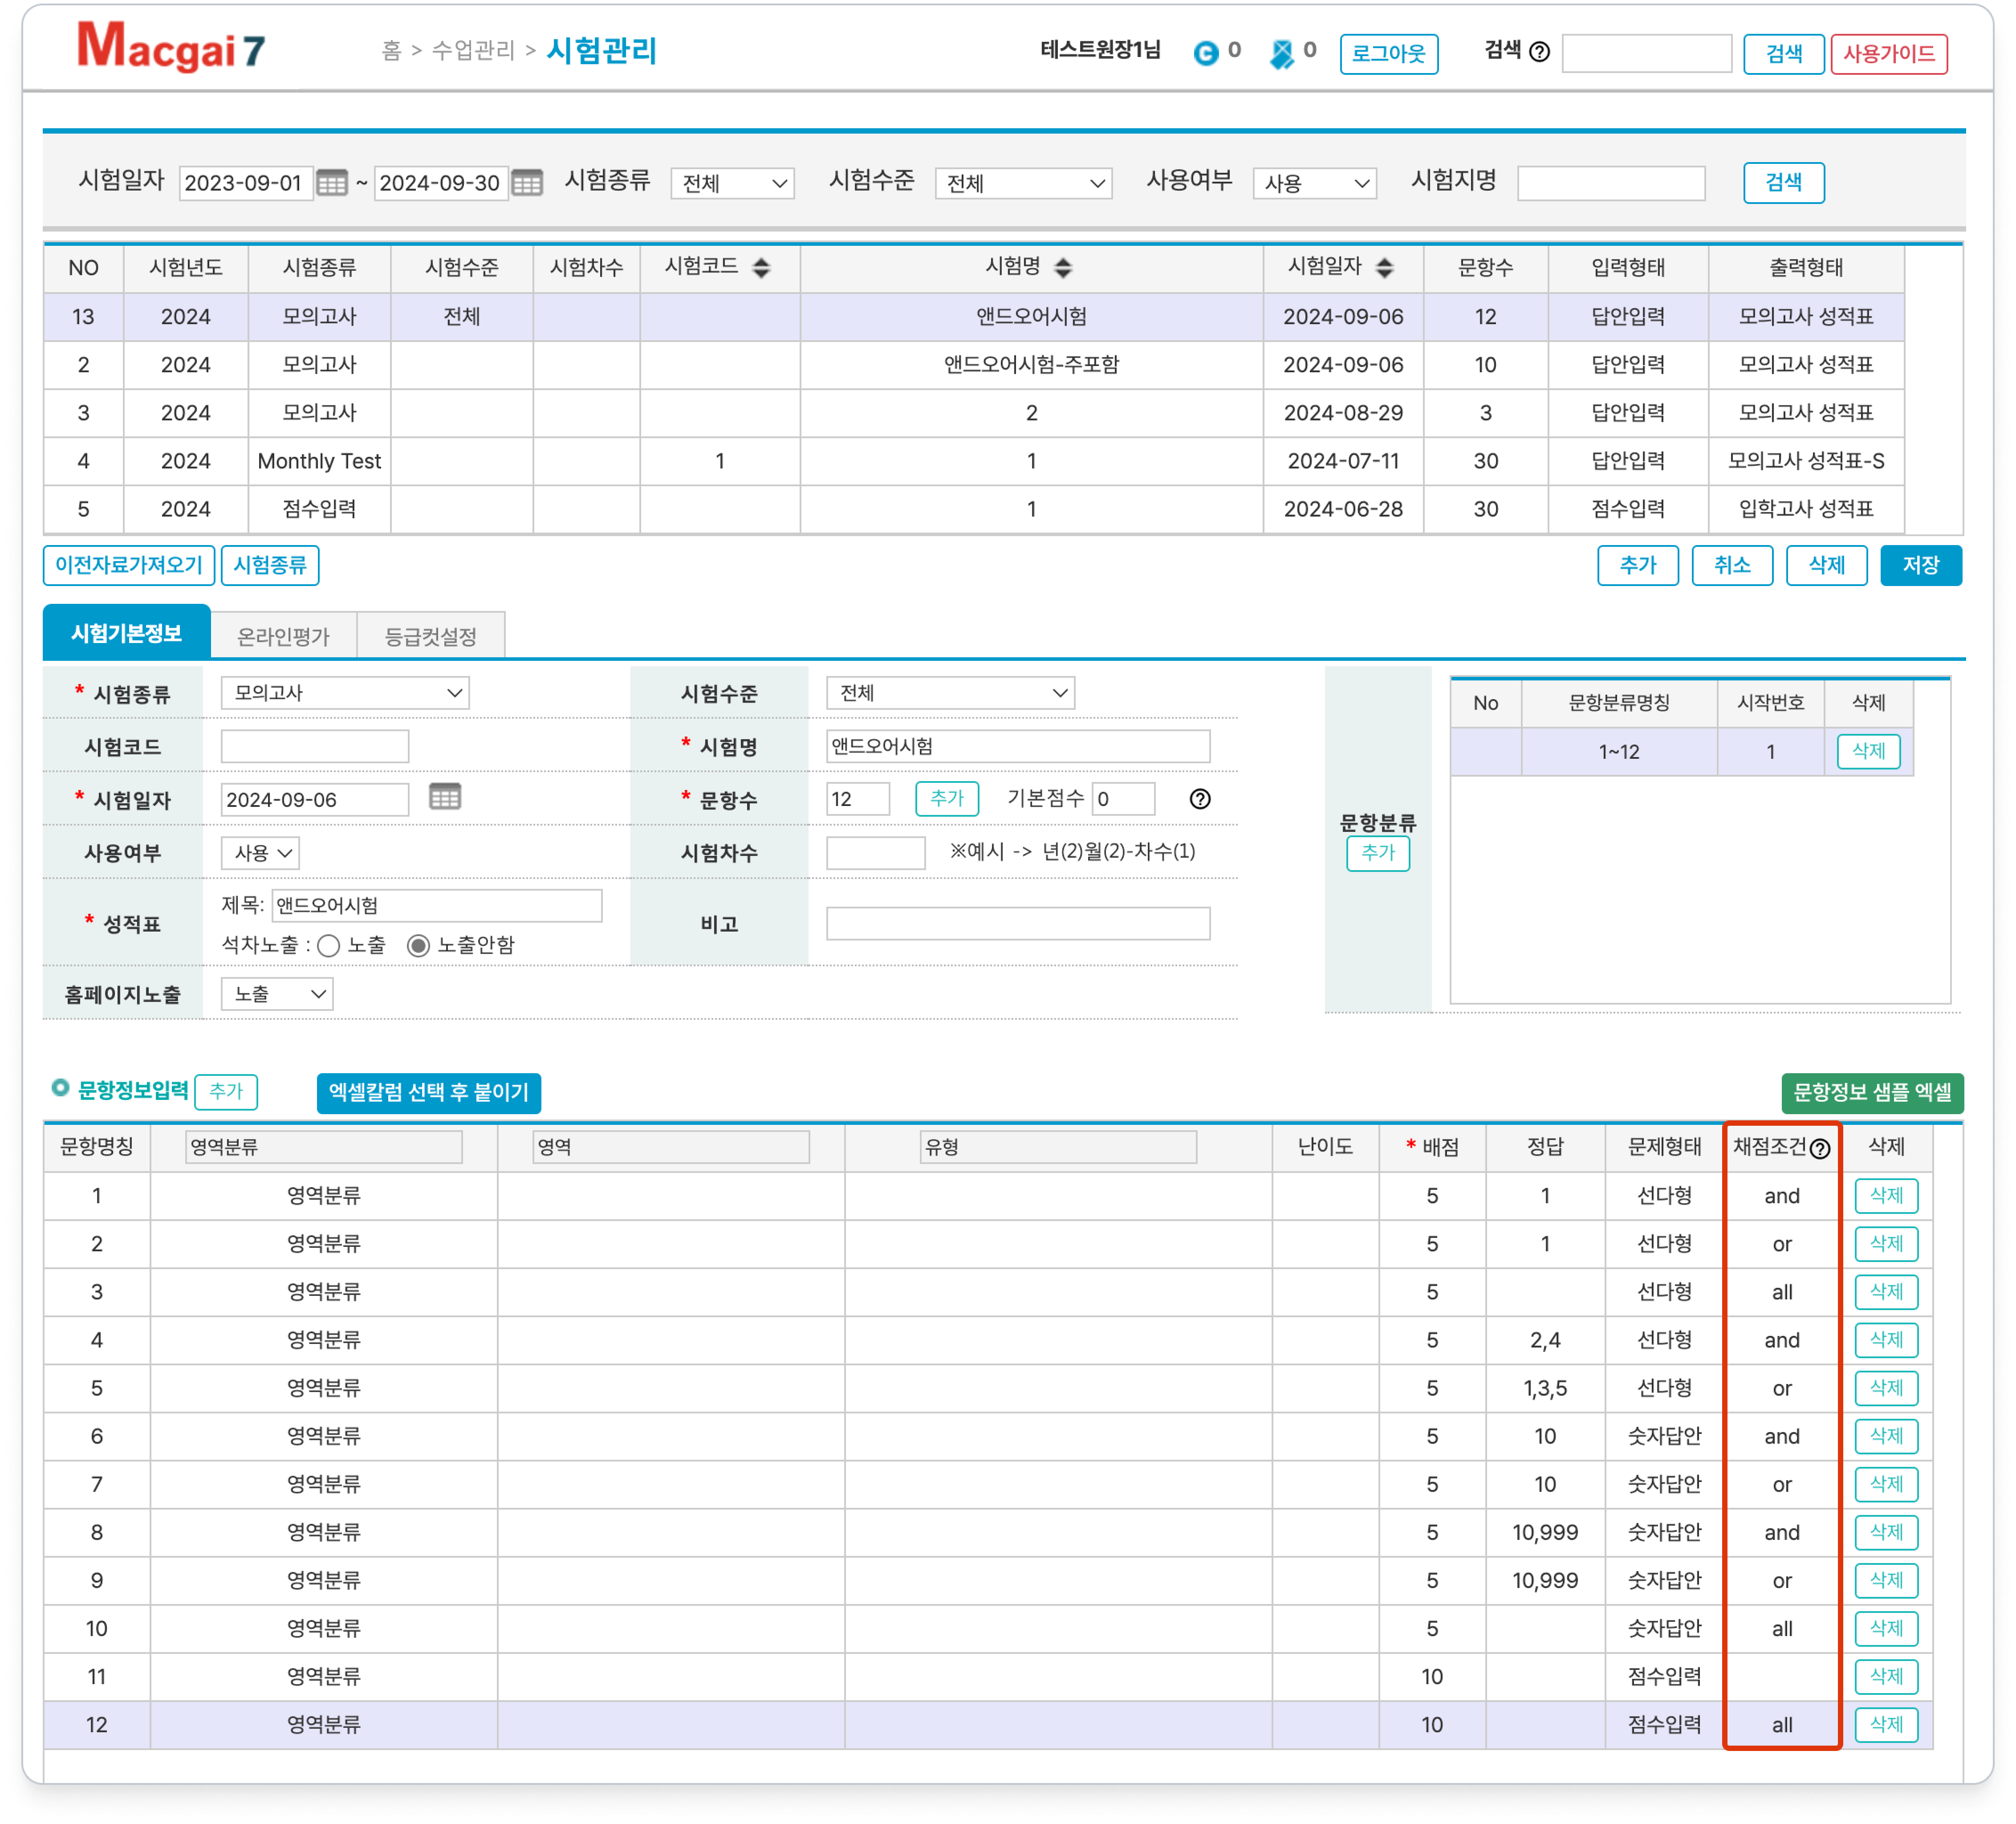2016x1824 pixels.
Task: Sort the list by 시험일자 arrows
Action: [1384, 267]
